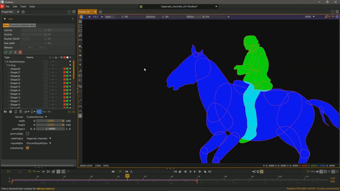
Task: Click the eye icon in the viewer toolbar
Action: (80, 55)
